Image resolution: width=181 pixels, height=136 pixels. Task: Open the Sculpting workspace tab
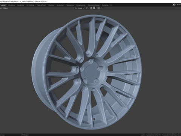tap(20, 5)
